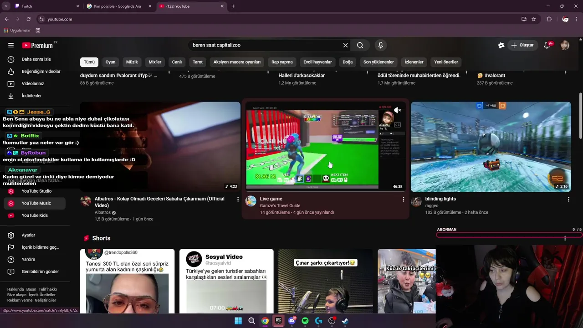Click the Live game preview progress bar

(x=325, y=191)
